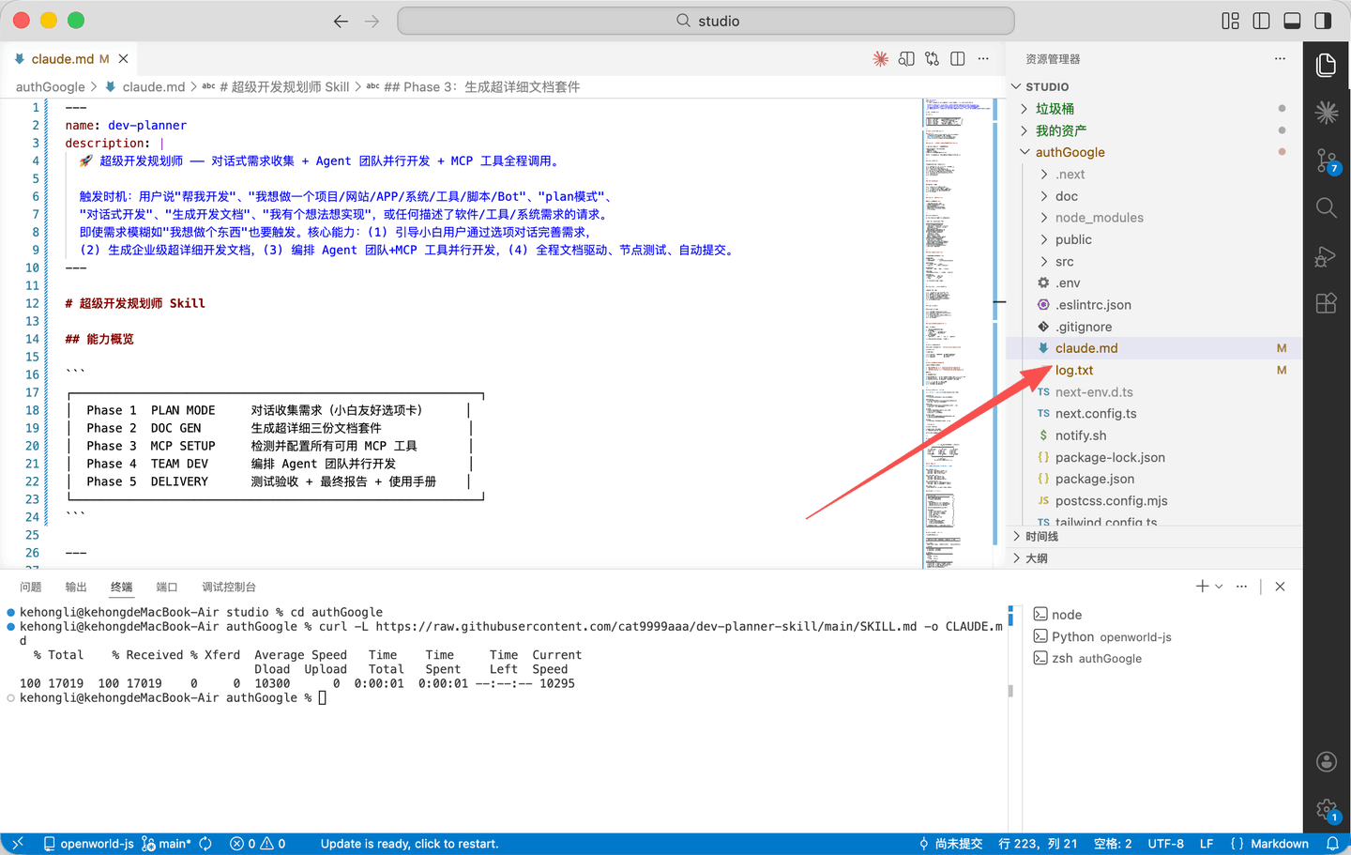Click the Markdown language mode in status bar
1351x855 pixels.
(x=1279, y=844)
